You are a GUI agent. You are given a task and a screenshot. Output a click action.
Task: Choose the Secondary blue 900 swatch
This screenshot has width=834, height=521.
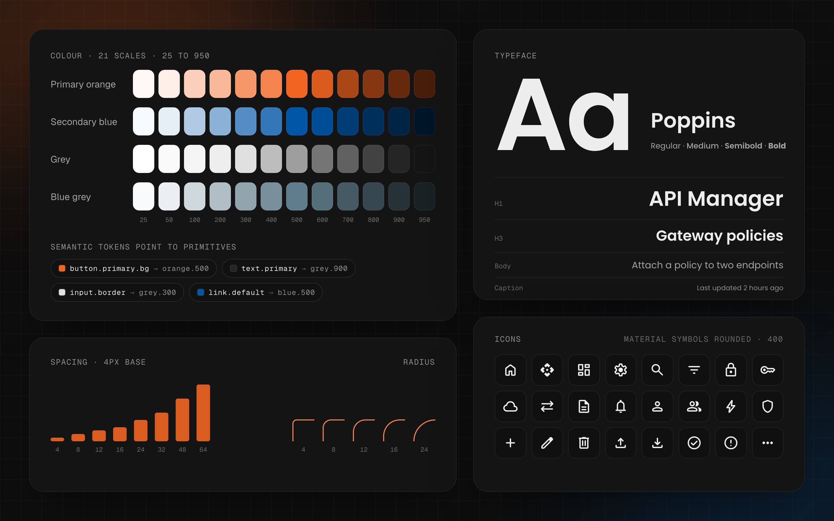(x=399, y=121)
